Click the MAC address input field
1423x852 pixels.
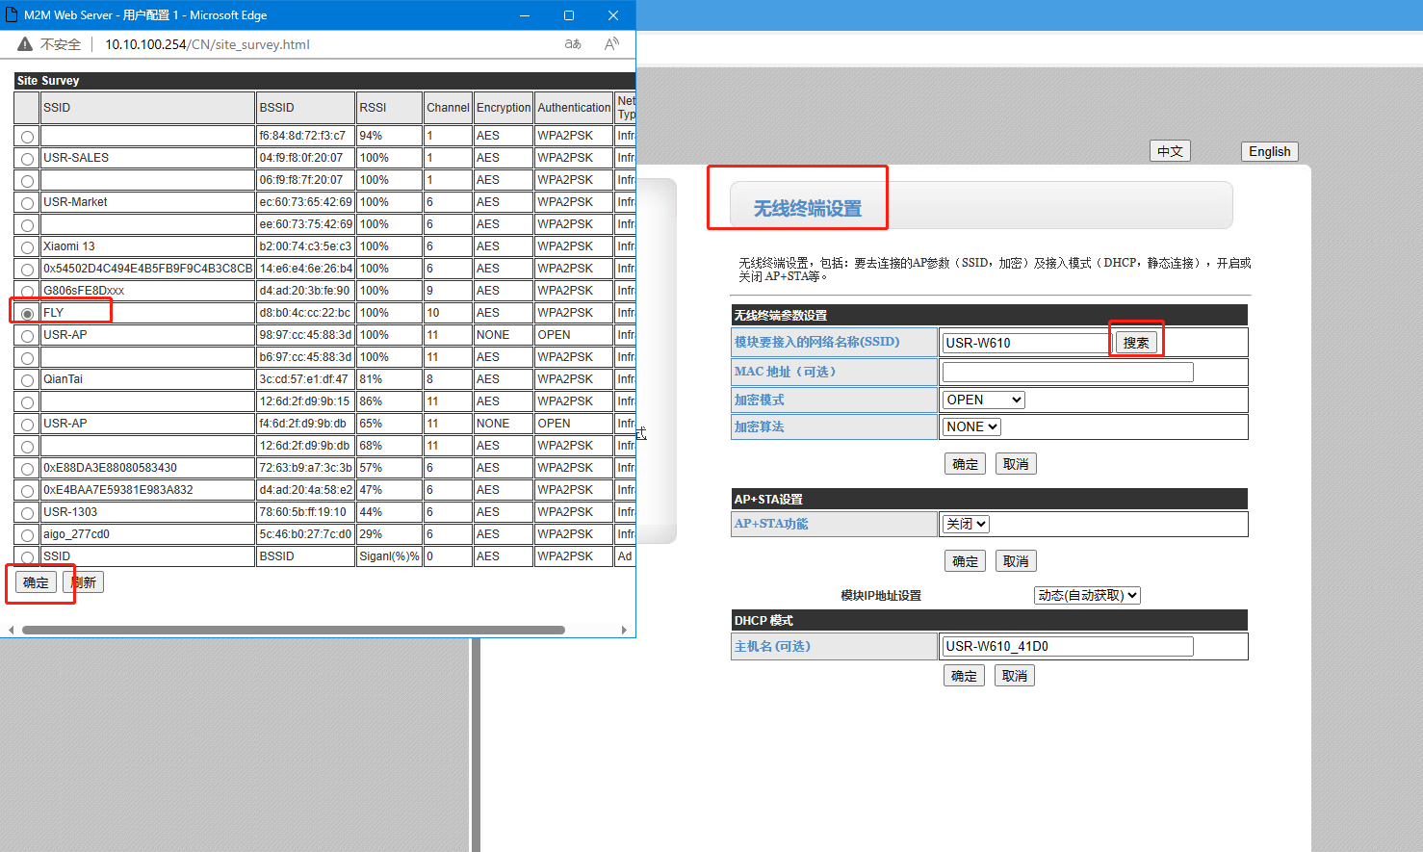click(1067, 372)
